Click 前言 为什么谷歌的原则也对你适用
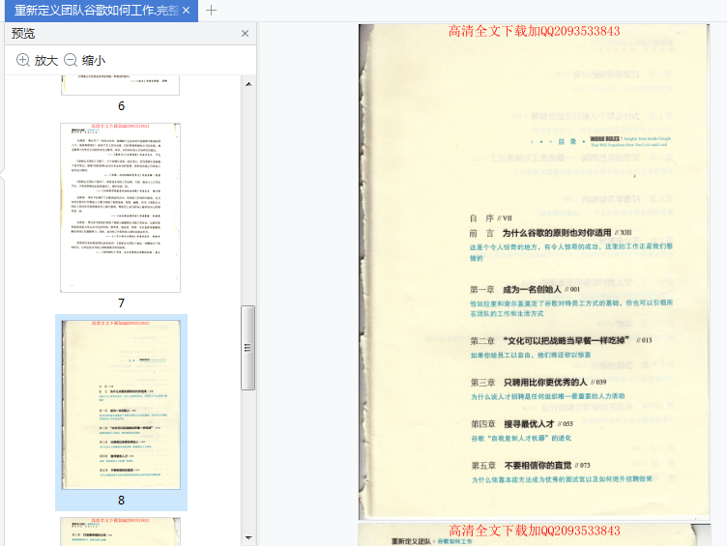Image resolution: width=727 pixels, height=546 pixels. [550, 233]
